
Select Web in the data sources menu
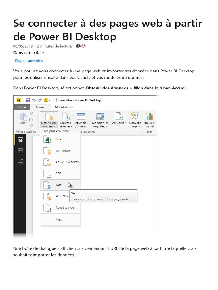tap(60, 185)
